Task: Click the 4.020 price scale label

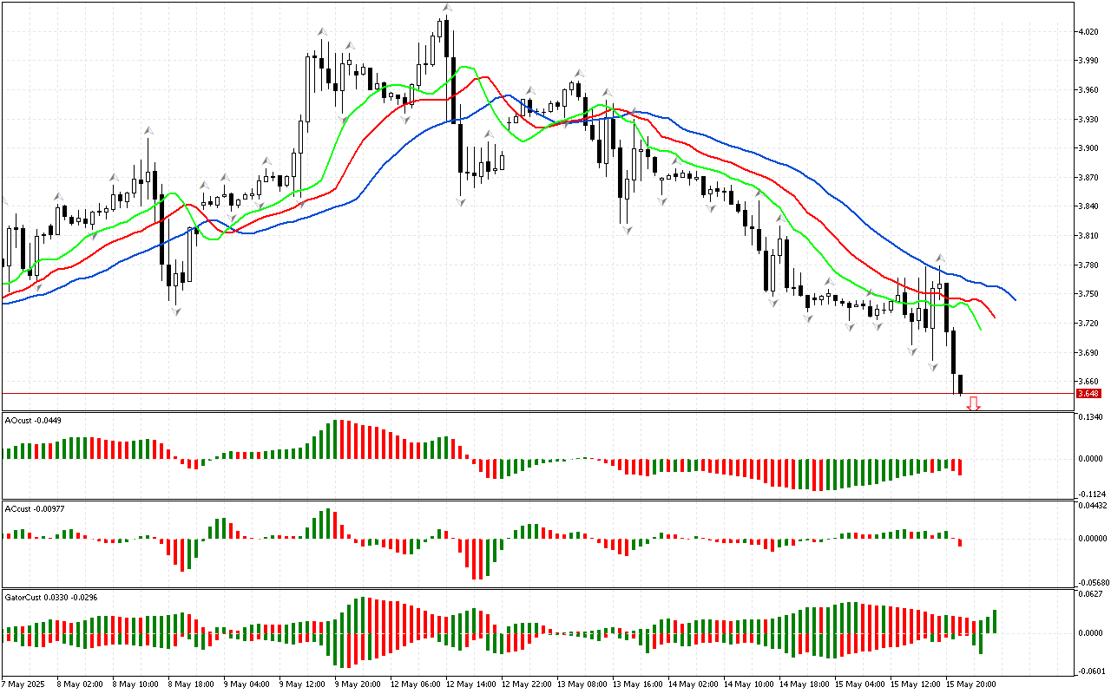Action: 1087,32
